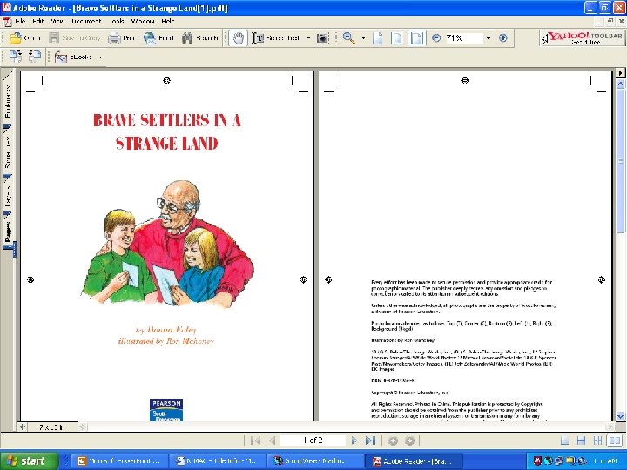The width and height of the screenshot is (627, 470).
Task: Activate the Select Text tool
Action: coord(276,38)
